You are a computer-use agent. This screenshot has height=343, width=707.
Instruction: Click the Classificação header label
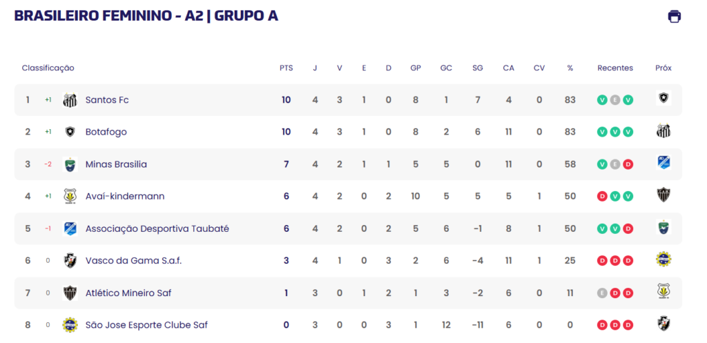(x=48, y=68)
